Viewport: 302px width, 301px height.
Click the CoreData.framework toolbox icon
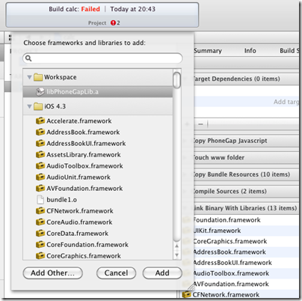click(40, 234)
